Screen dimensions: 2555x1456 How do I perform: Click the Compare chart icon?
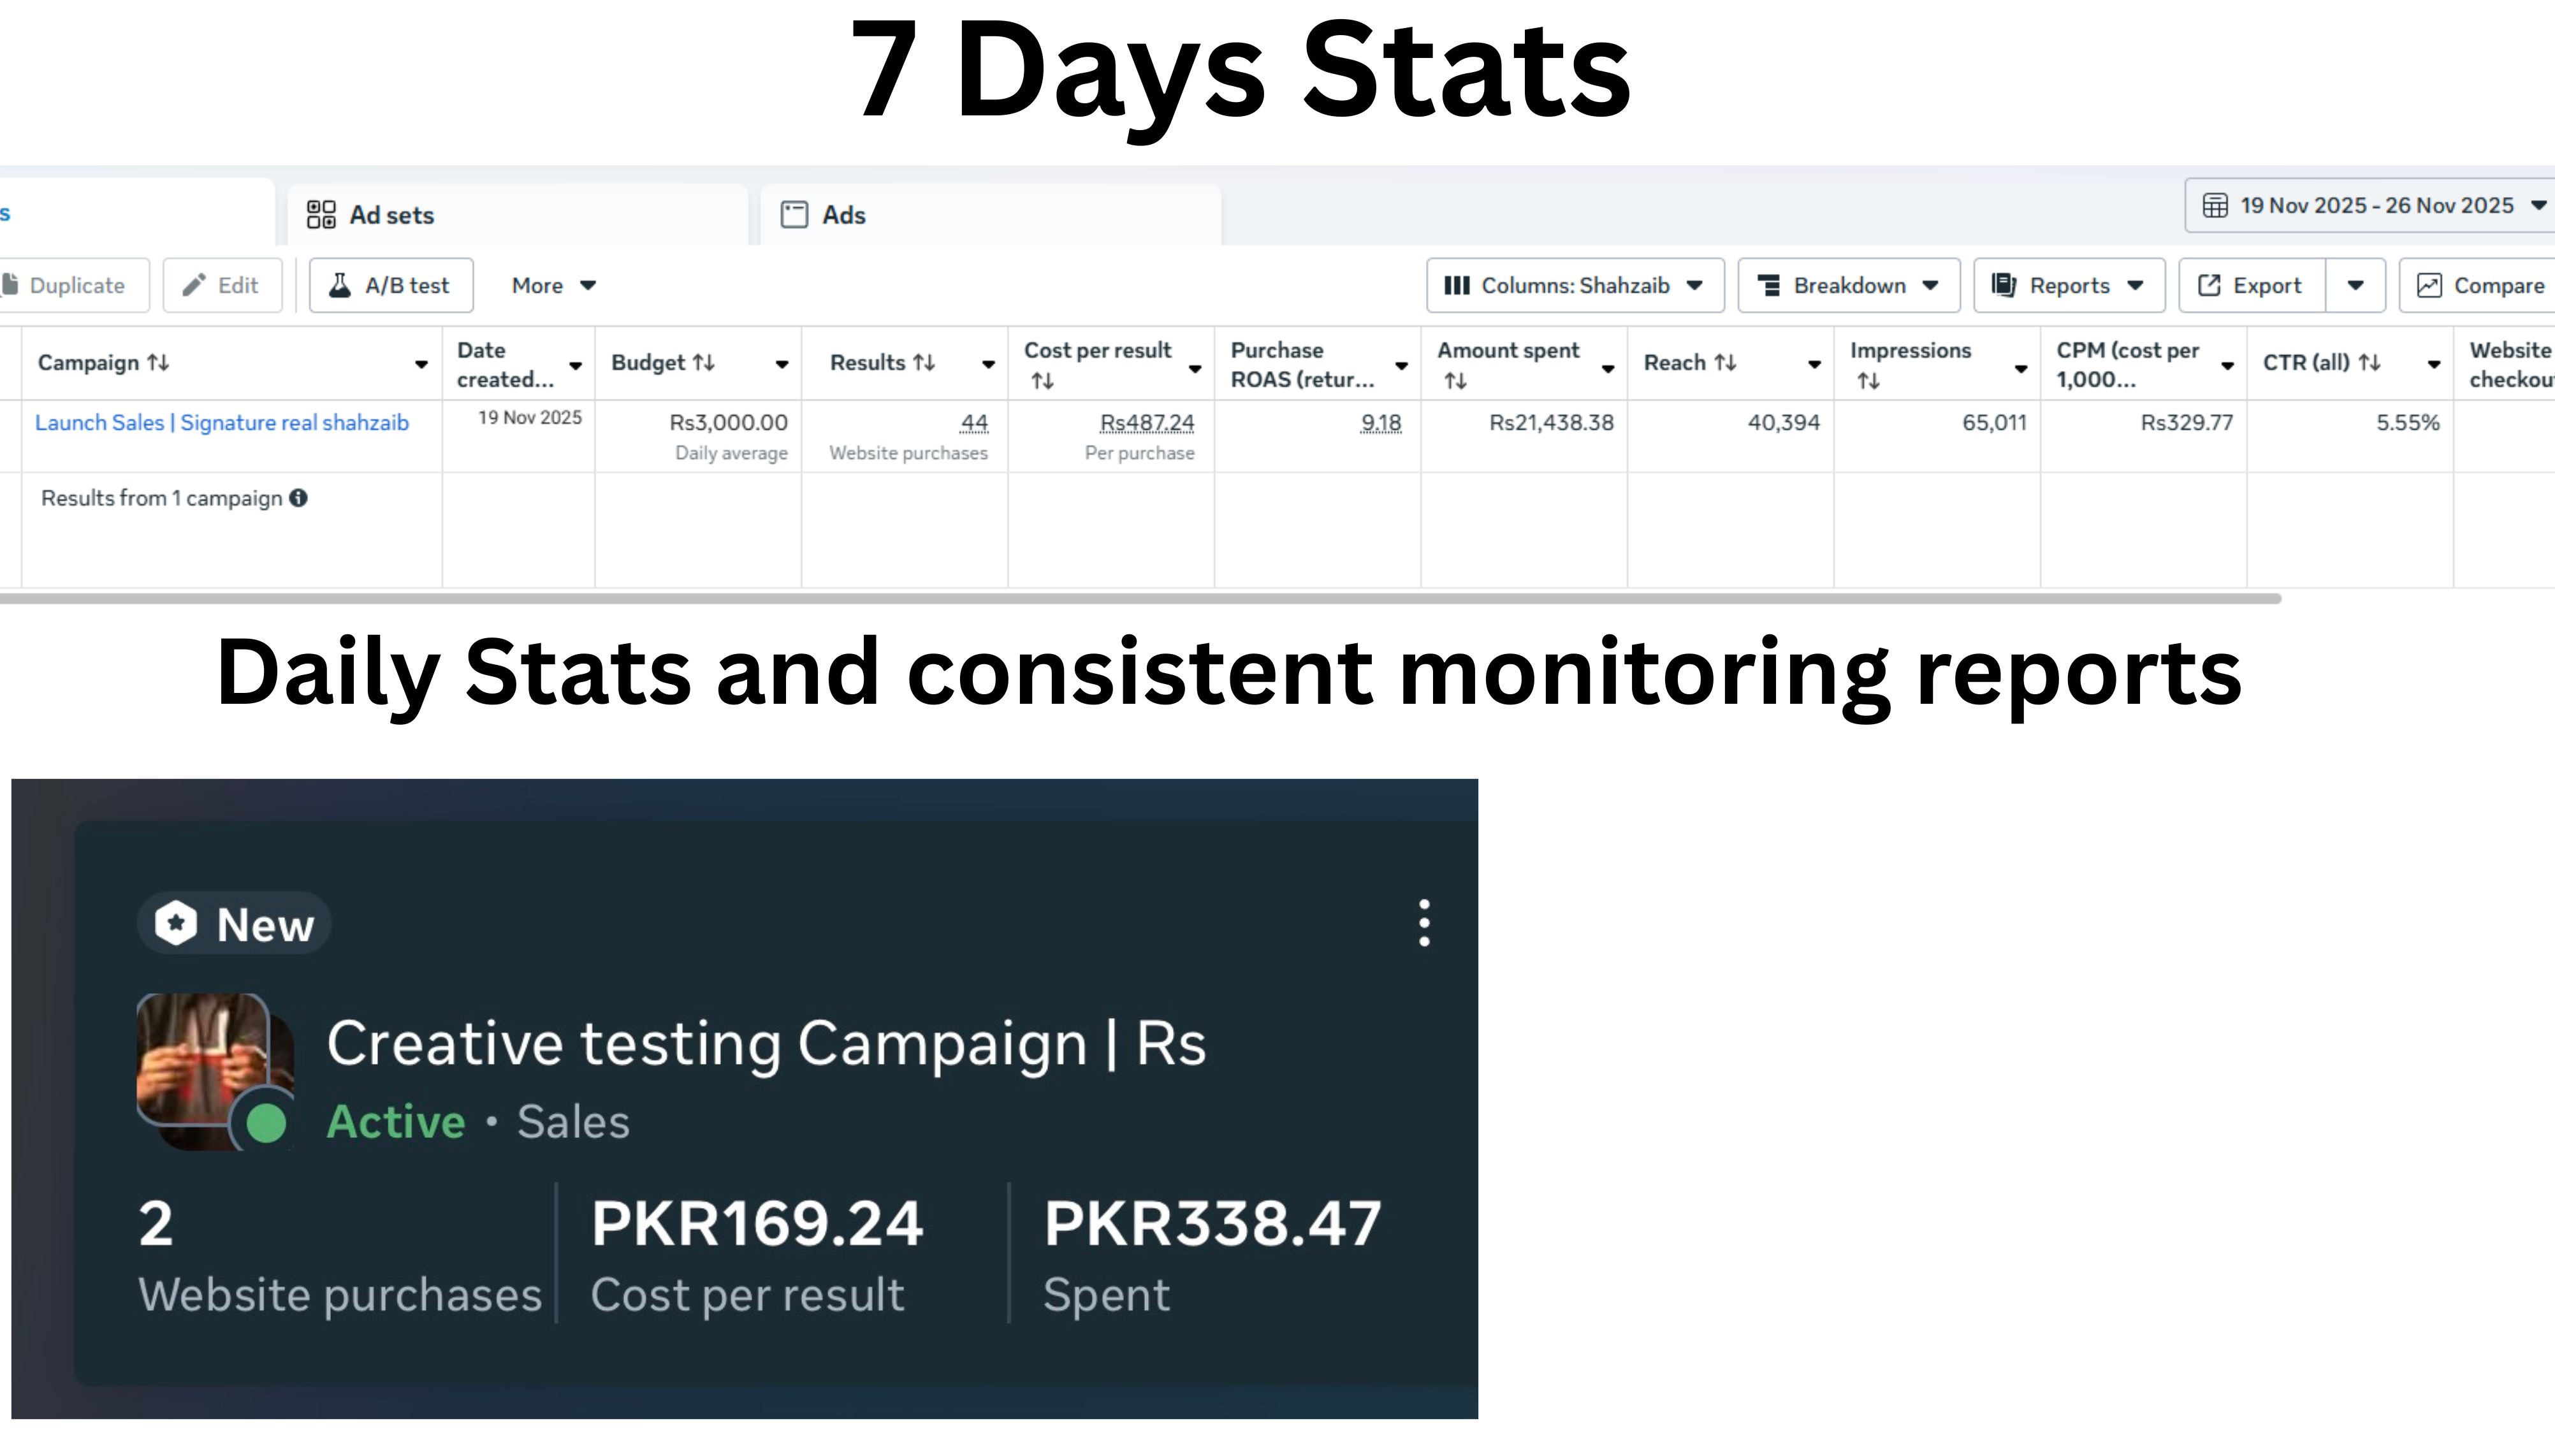point(2429,285)
